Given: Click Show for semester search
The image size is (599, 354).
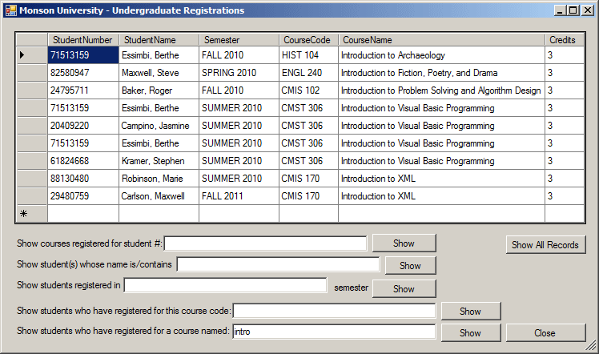Looking at the screenshot, I should coord(404,288).
